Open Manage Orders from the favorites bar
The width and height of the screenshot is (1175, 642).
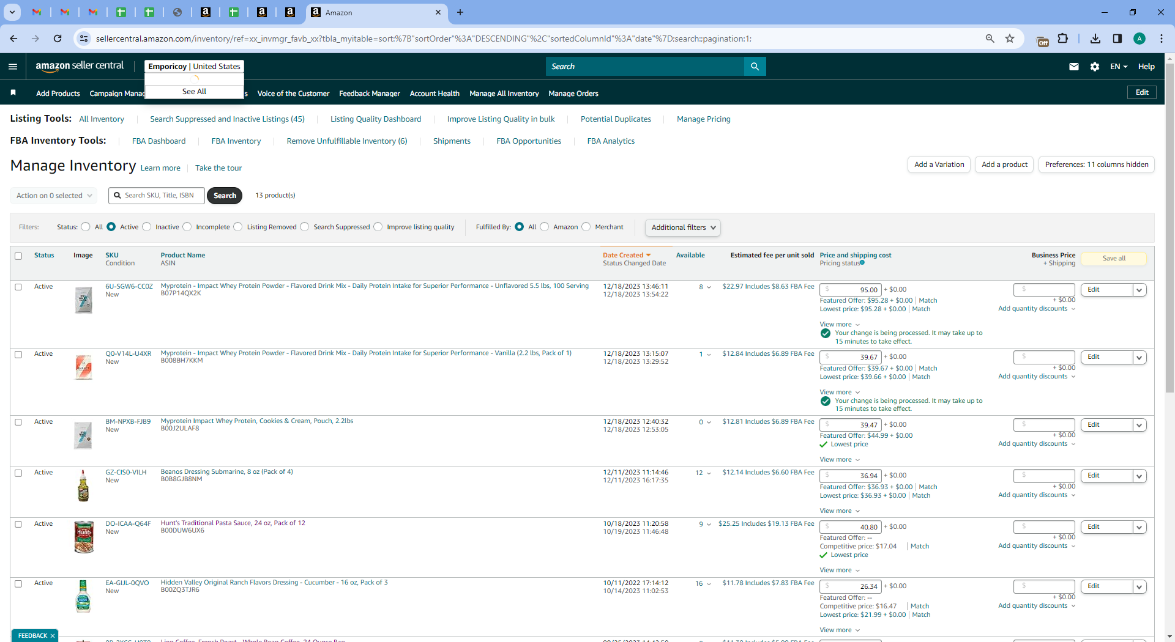tap(573, 94)
